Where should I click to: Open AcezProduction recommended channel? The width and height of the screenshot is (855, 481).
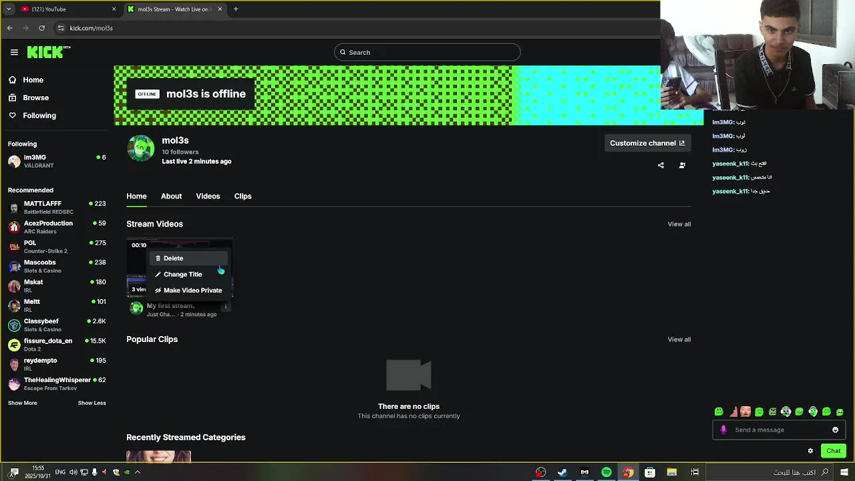[x=57, y=227]
